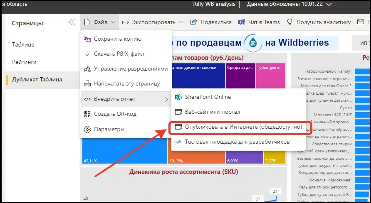Image resolution: width=371 pixels, height=203 pixels.
Task: Click the Экспортировать arrow icon
Action: tap(126, 22)
